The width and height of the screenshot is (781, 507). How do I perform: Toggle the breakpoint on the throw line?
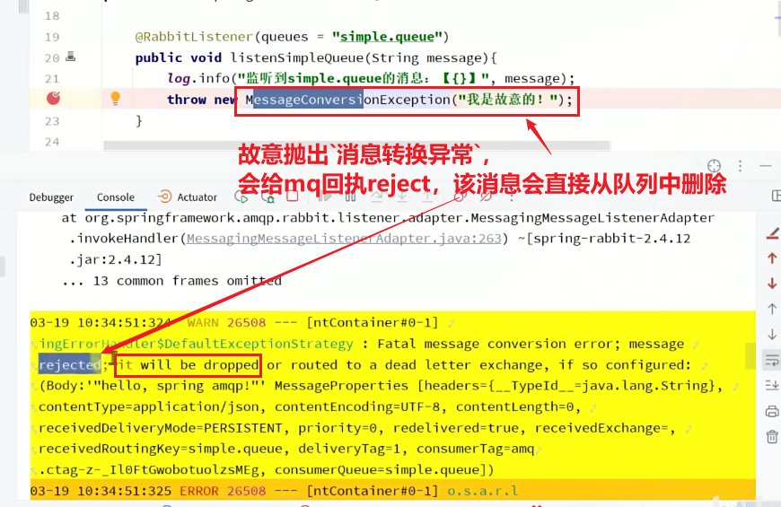(53, 98)
